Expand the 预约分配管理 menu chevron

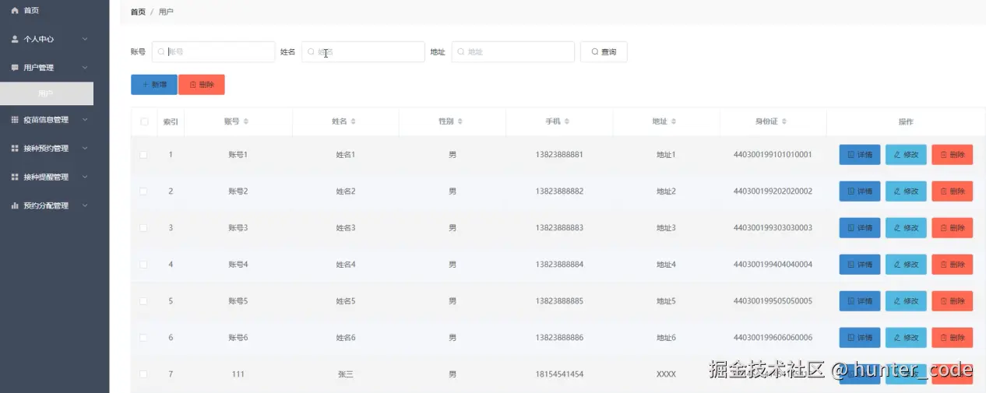pos(85,206)
